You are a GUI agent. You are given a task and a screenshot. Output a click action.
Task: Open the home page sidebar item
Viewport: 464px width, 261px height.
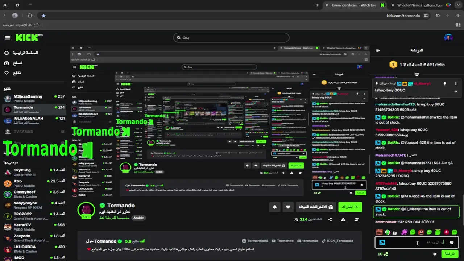21,53
